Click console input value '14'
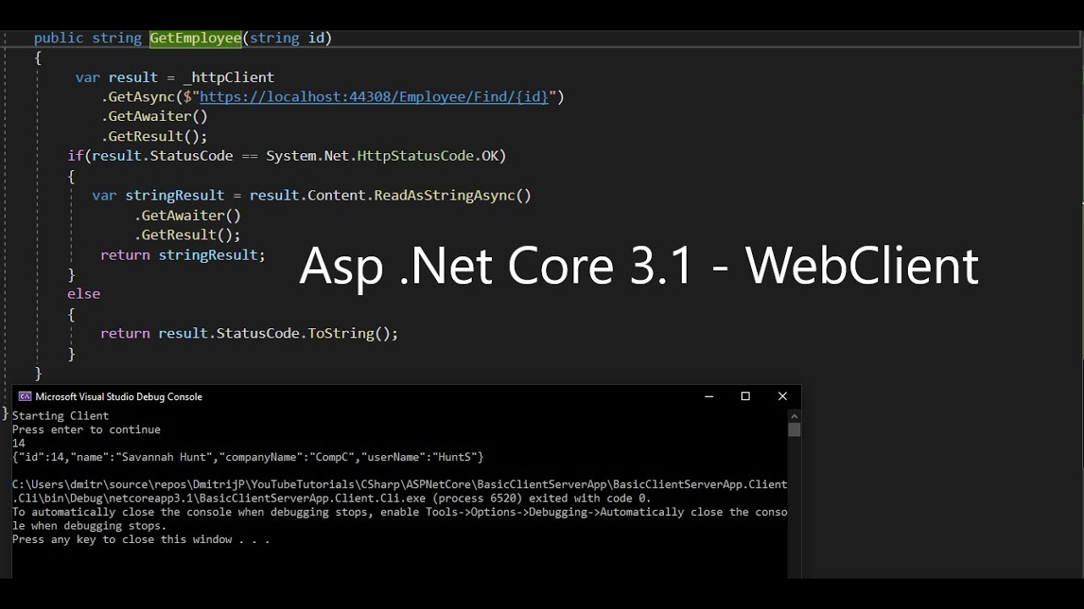Image resolution: width=1084 pixels, height=609 pixels. click(x=19, y=443)
